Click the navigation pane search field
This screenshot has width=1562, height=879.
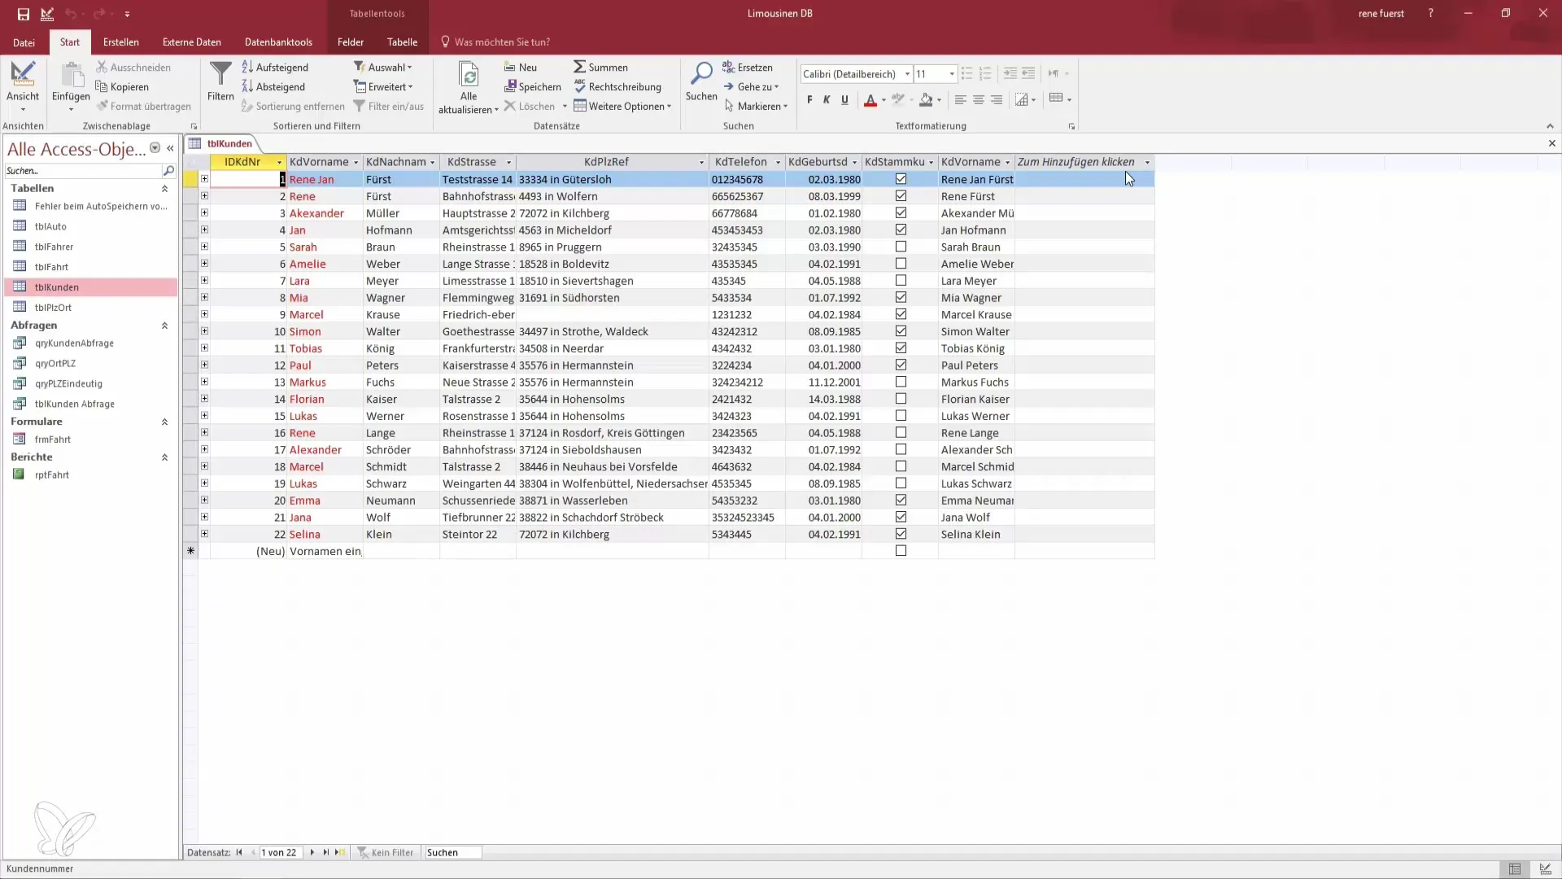(x=83, y=171)
